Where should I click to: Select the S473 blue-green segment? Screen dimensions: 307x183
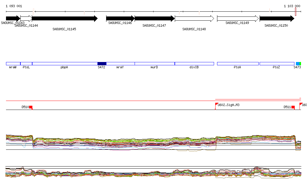pyautogui.click(x=298, y=63)
